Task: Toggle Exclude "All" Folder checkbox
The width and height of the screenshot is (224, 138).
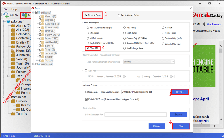Action: point(87,99)
